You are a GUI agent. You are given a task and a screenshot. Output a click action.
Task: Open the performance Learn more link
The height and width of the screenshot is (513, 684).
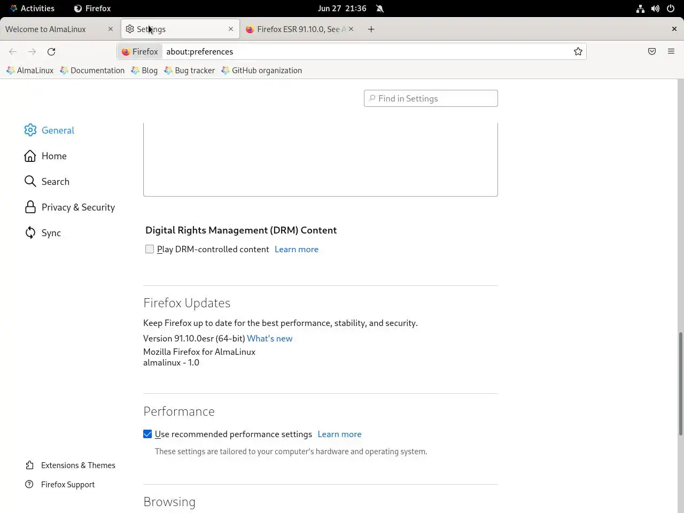pyautogui.click(x=339, y=434)
